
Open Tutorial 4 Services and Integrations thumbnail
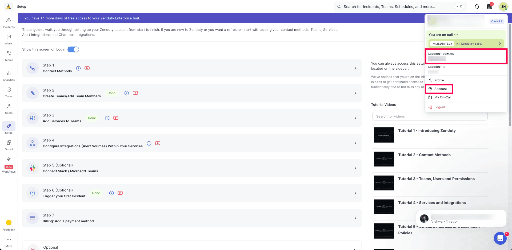pyautogui.click(x=384, y=207)
